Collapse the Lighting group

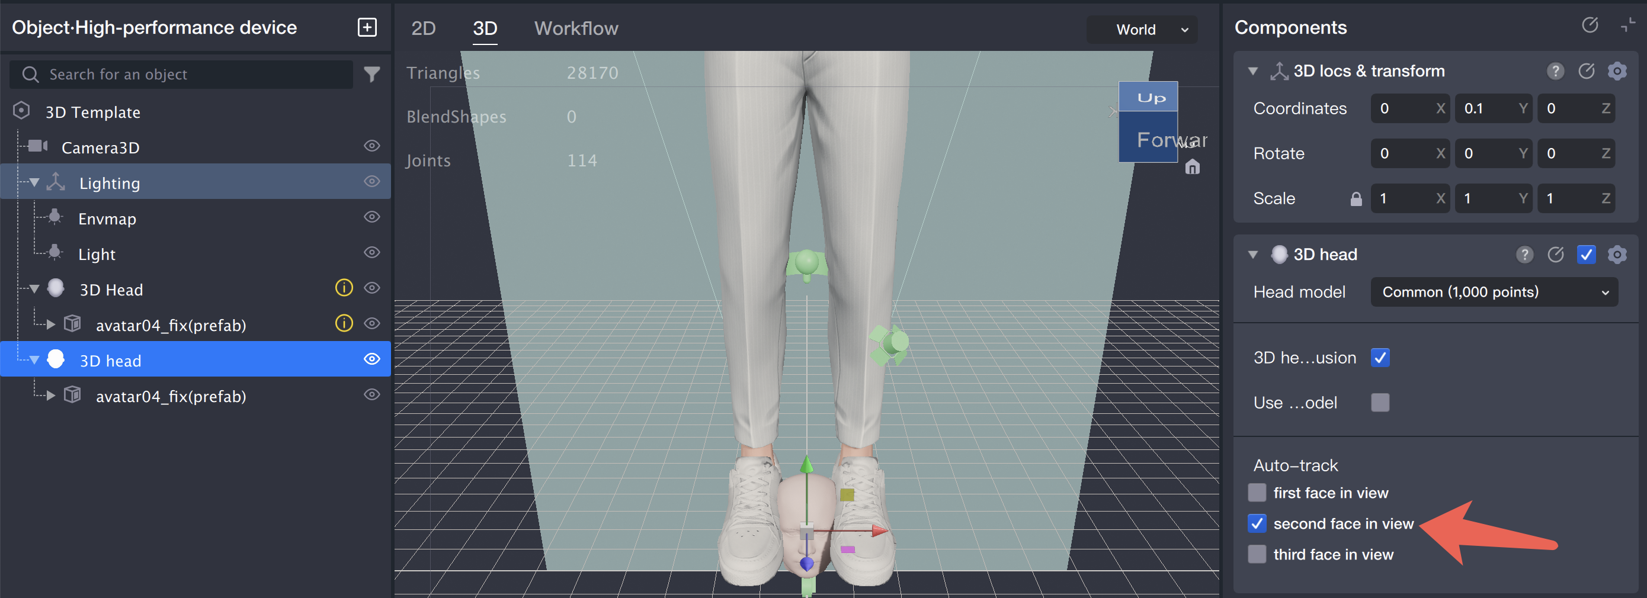(34, 182)
